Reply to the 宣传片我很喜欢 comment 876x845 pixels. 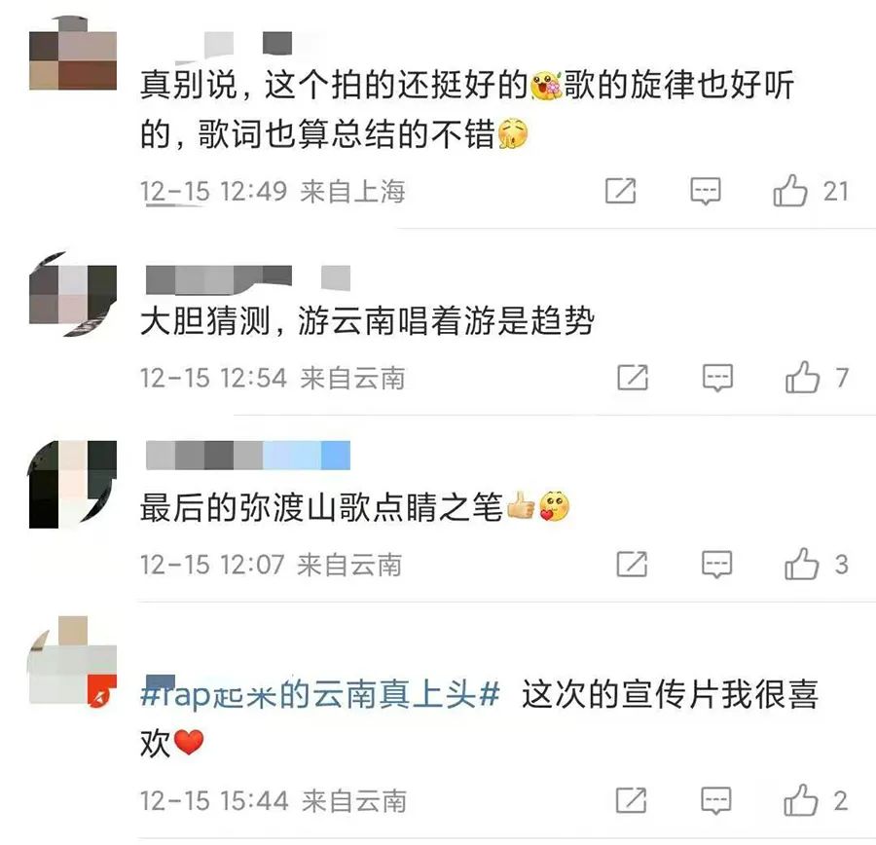716,801
